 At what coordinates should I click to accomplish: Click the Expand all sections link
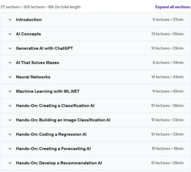[x=173, y=7]
